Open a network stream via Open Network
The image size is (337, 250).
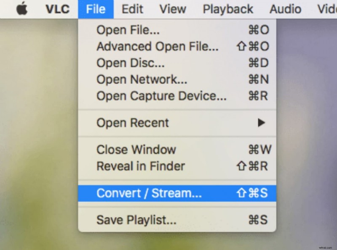pos(141,79)
